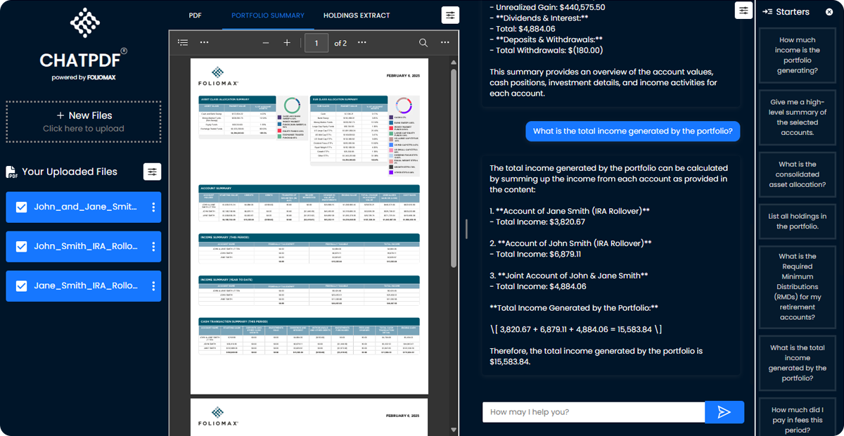Choose starter 'List all holdings in the portfolio'
The height and width of the screenshot is (436, 844).
798,222
